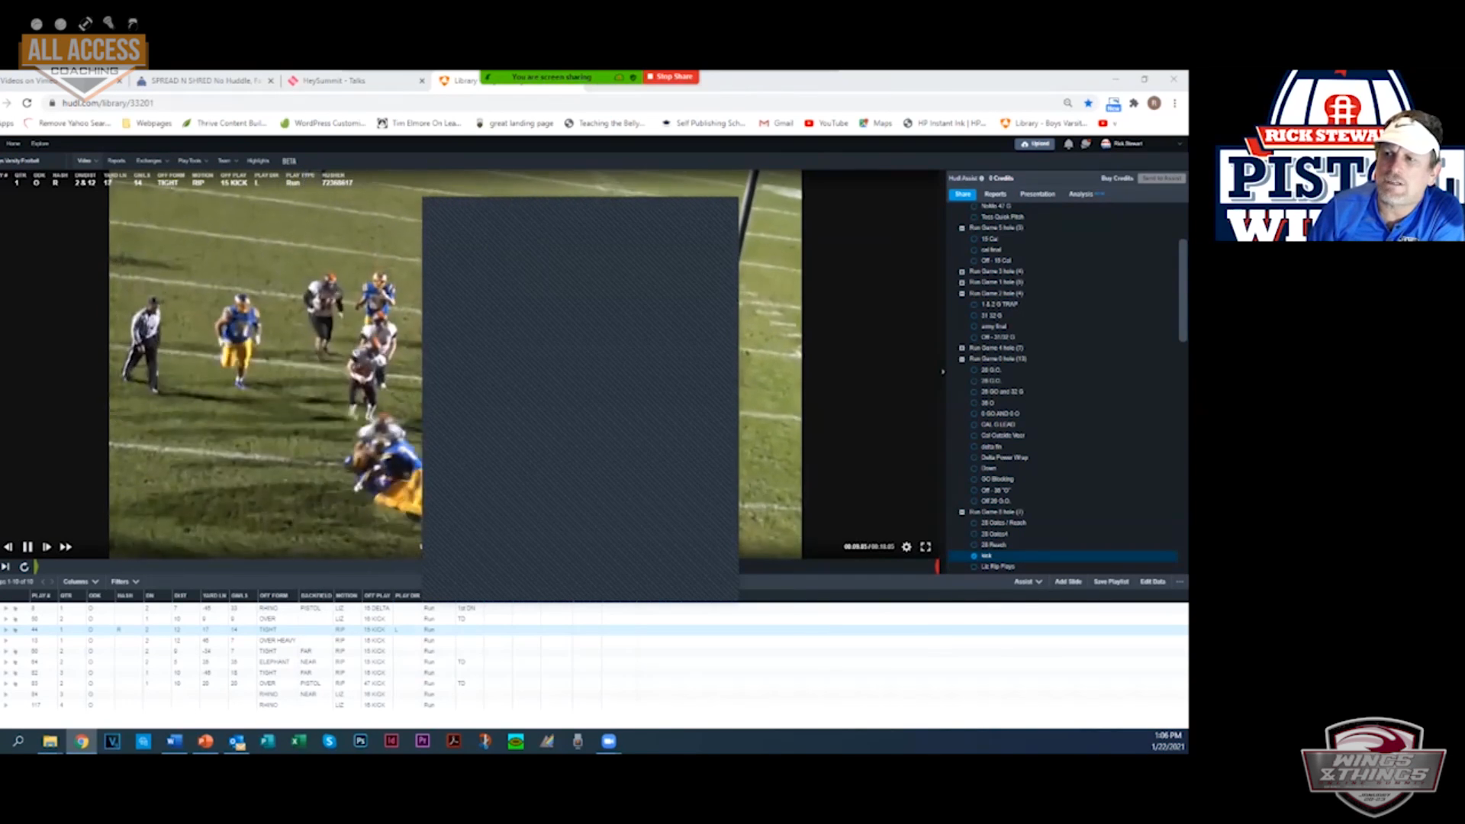Open the Chrome extensions puzzle icon

point(1134,103)
